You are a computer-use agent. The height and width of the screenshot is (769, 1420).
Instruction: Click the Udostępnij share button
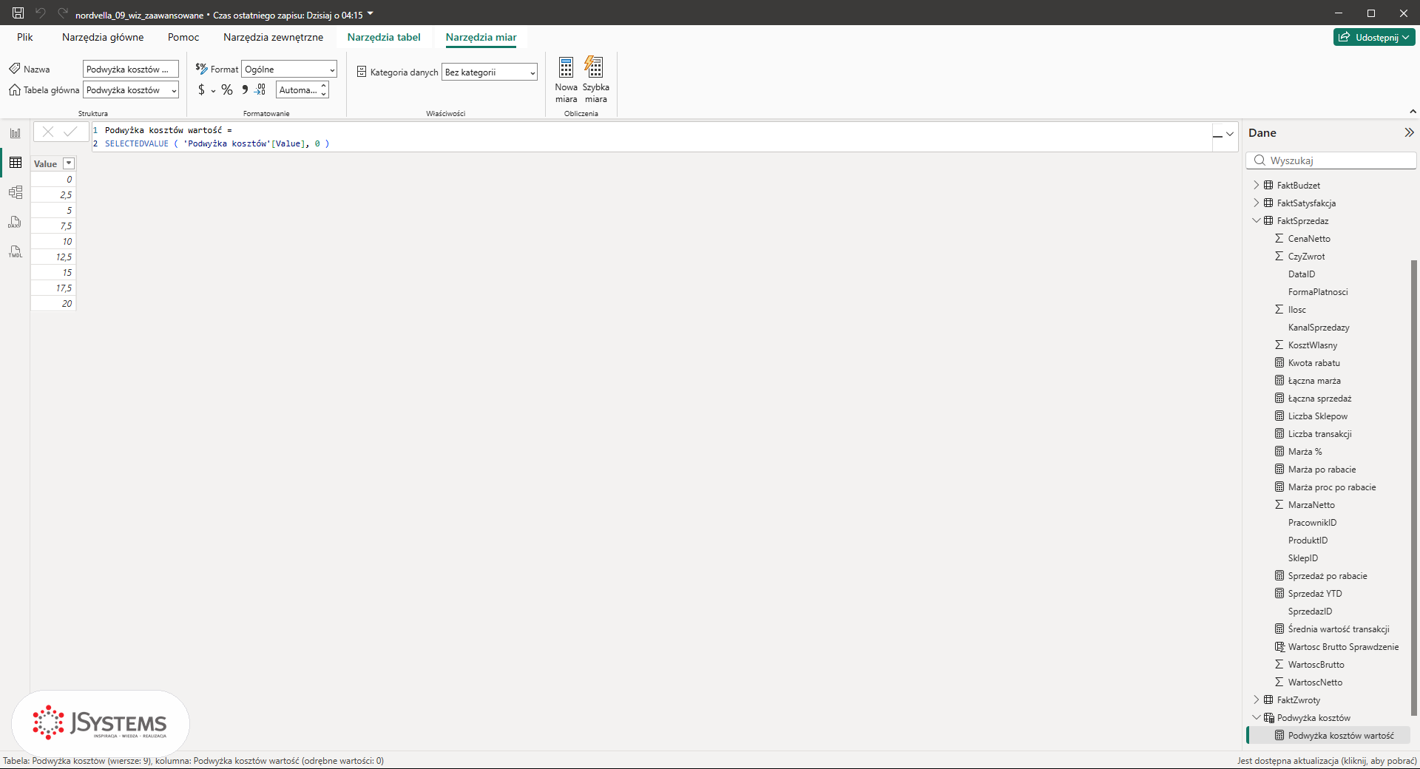[x=1374, y=37]
